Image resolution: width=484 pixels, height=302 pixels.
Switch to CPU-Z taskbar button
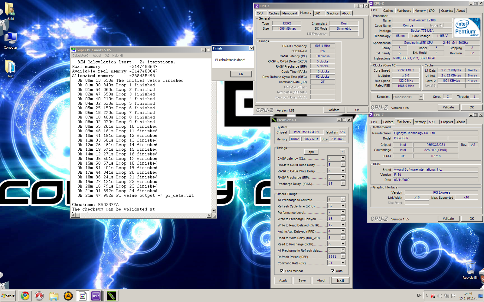(96, 296)
